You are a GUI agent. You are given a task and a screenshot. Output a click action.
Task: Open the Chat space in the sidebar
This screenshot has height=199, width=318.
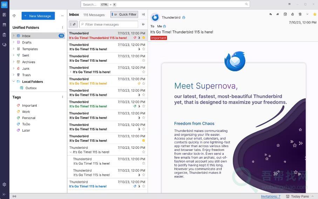[x=4, y=45]
